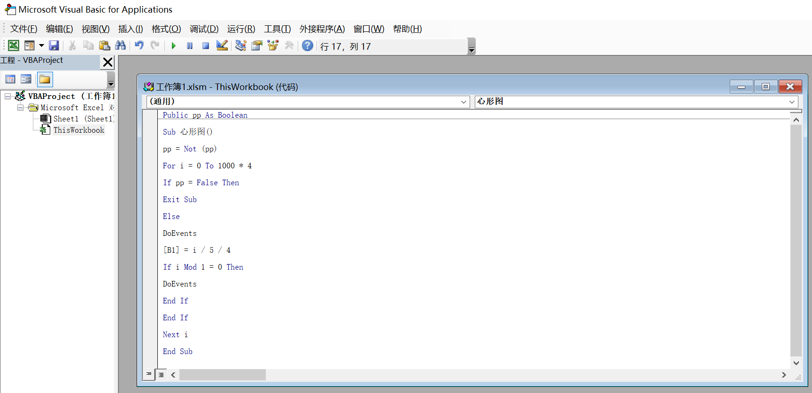Click the line 'Public pp As Boolean'

pyautogui.click(x=205, y=115)
